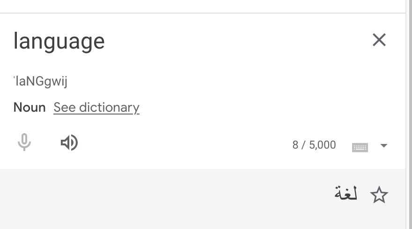Select the Arabic translation لغة
412x229 pixels.
click(346, 193)
